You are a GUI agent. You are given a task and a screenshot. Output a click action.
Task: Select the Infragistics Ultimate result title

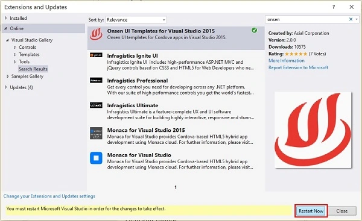(133, 105)
